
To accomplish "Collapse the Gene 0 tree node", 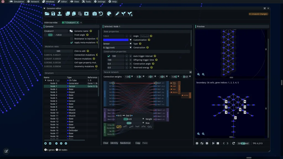I will [46, 80].
